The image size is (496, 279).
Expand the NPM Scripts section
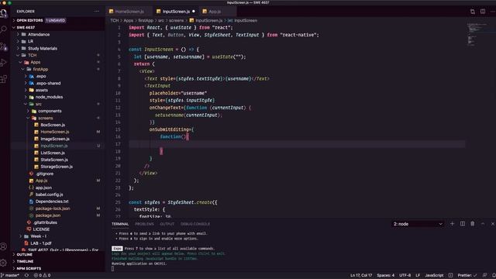(29, 269)
